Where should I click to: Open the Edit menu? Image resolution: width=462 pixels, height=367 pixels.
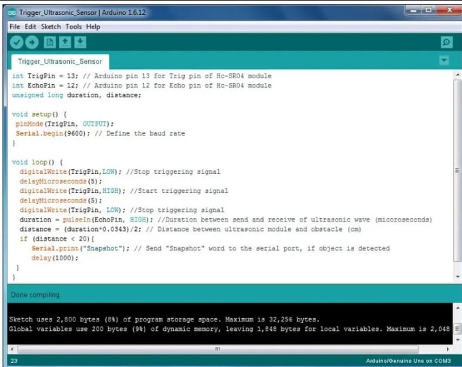pos(31,27)
